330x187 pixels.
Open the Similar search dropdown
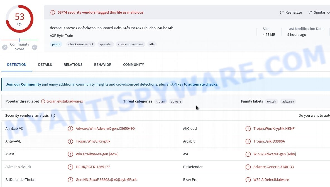(319, 13)
